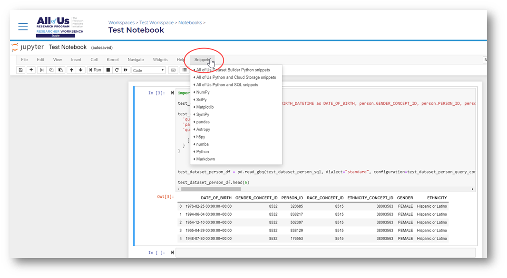Image resolution: width=507 pixels, height=278 pixels.
Task: Move the selected cell down
Action: pyautogui.click(x=80, y=70)
